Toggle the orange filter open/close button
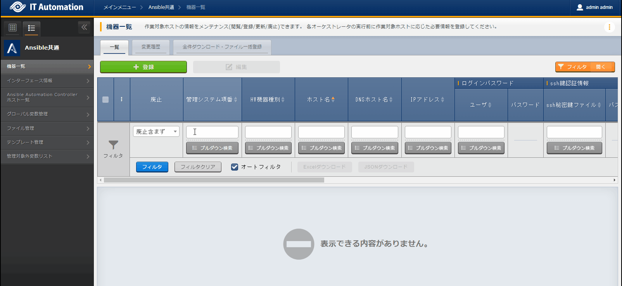The height and width of the screenshot is (286, 622). (585, 67)
